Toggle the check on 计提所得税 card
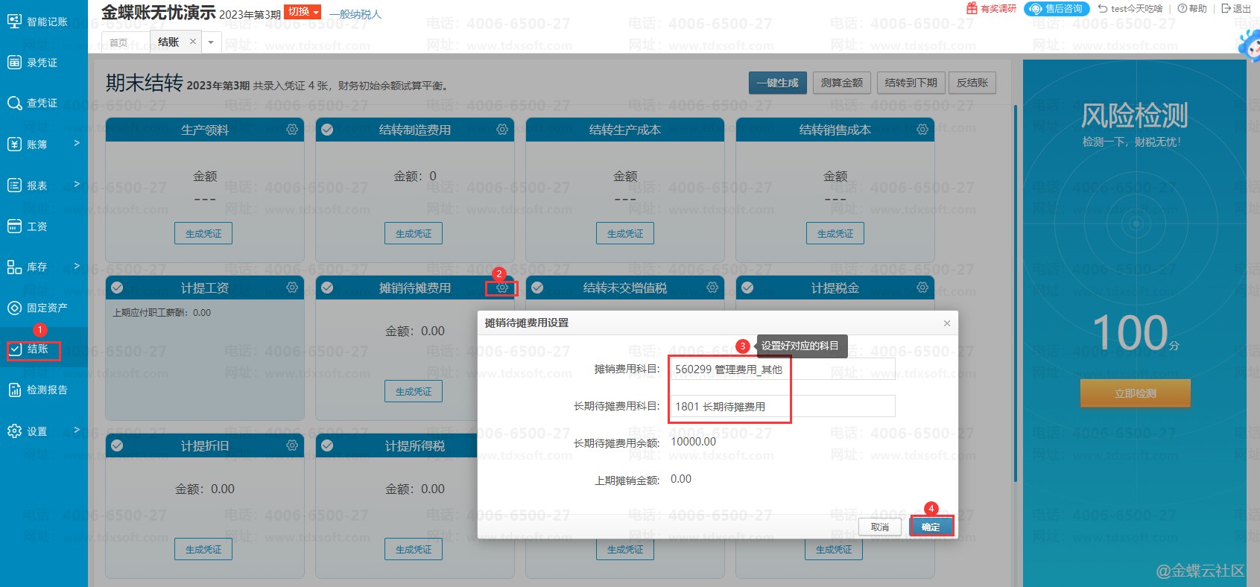 point(327,445)
